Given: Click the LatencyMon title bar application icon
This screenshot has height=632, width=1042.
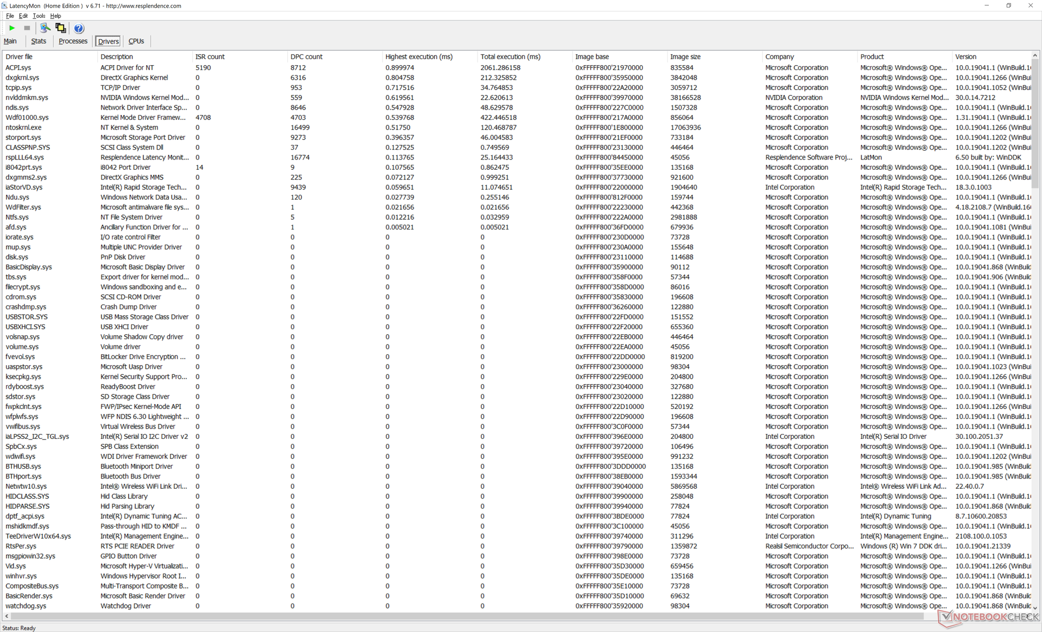Looking at the screenshot, I should coord(5,5).
